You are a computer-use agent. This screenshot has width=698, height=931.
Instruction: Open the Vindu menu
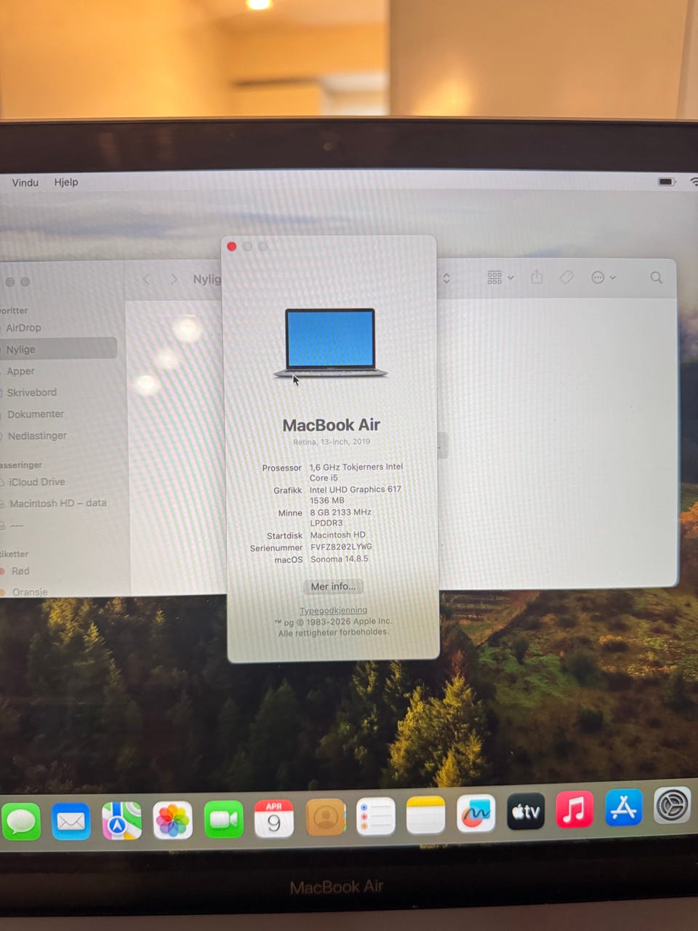pyautogui.click(x=25, y=183)
